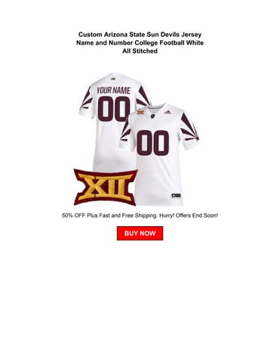Viewport: 280px width, 363px height.
Task: Click 'Name and Number College Football White' line
Action: tap(140, 42)
